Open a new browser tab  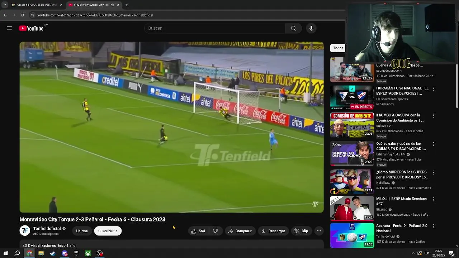tap(127, 5)
